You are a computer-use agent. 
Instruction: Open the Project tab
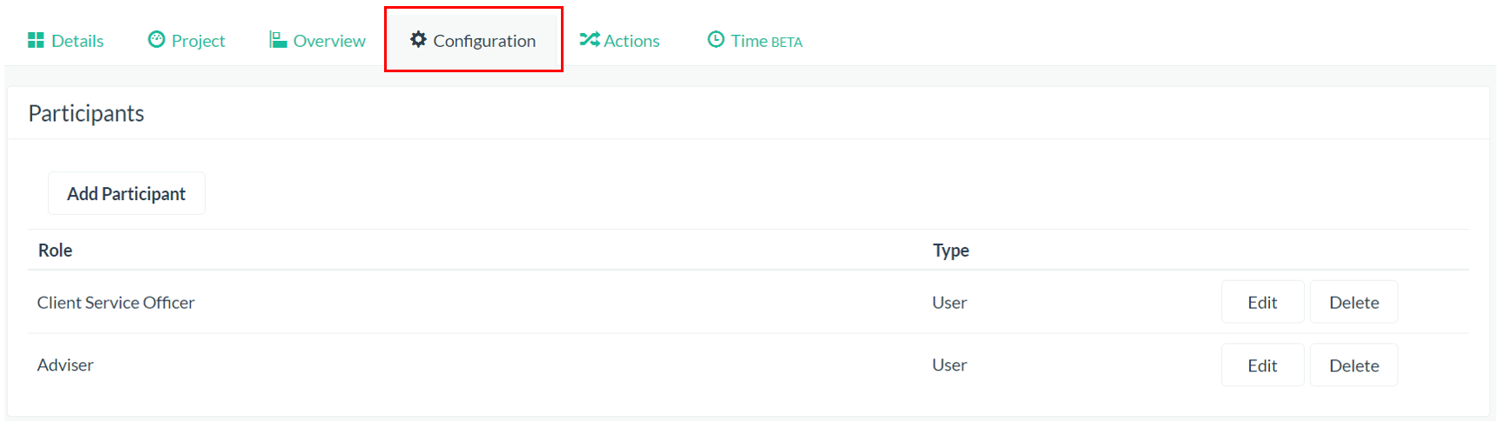[198, 41]
